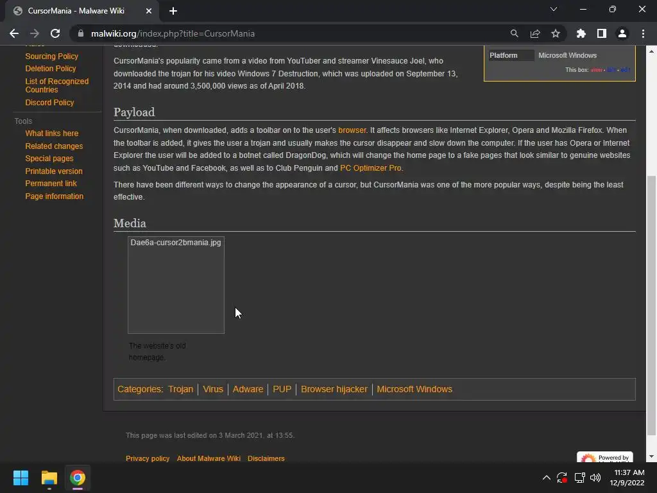
Task: Open File Explorer from the taskbar
Action: coord(49,478)
